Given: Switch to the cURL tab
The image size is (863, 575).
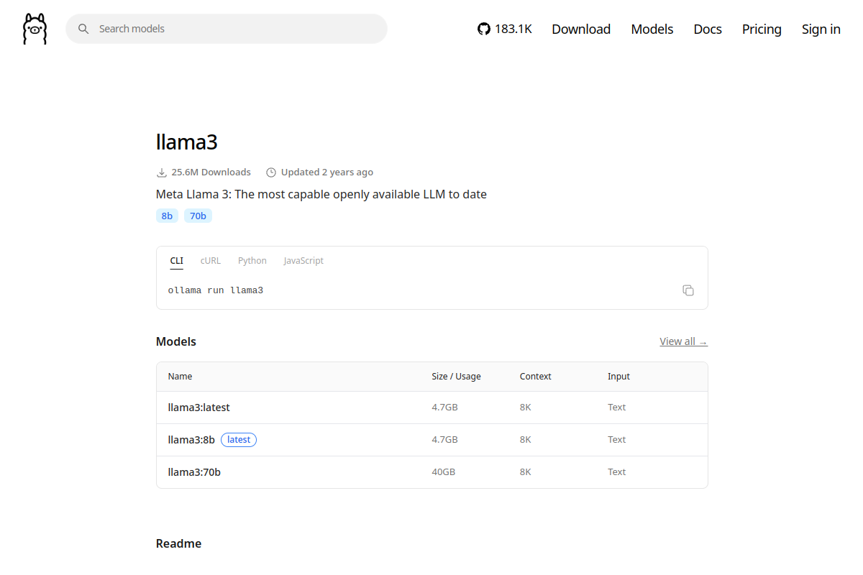Looking at the screenshot, I should (x=211, y=261).
